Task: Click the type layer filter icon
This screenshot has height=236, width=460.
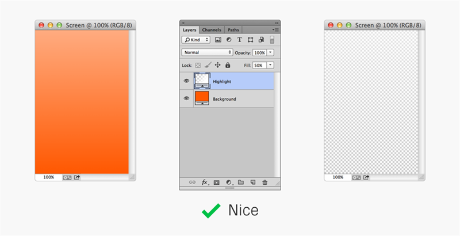Action: pos(240,40)
